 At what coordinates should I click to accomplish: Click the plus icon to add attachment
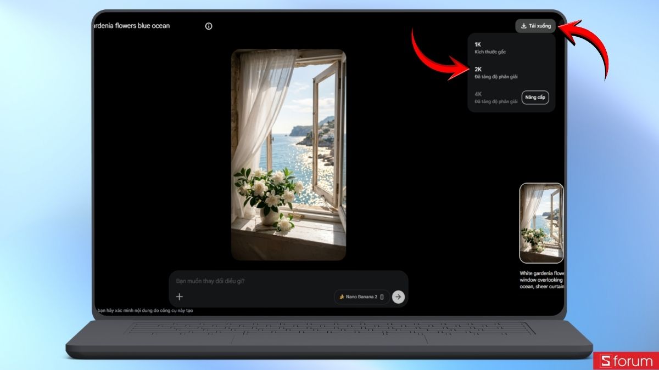(180, 297)
